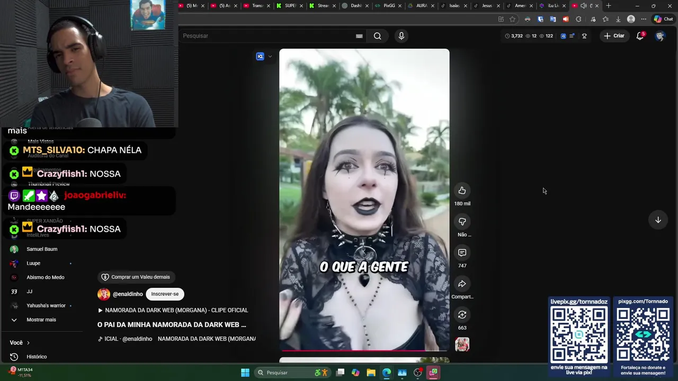The image size is (678, 381).
Task: Go to next Short with down arrow
Action: [658, 220]
